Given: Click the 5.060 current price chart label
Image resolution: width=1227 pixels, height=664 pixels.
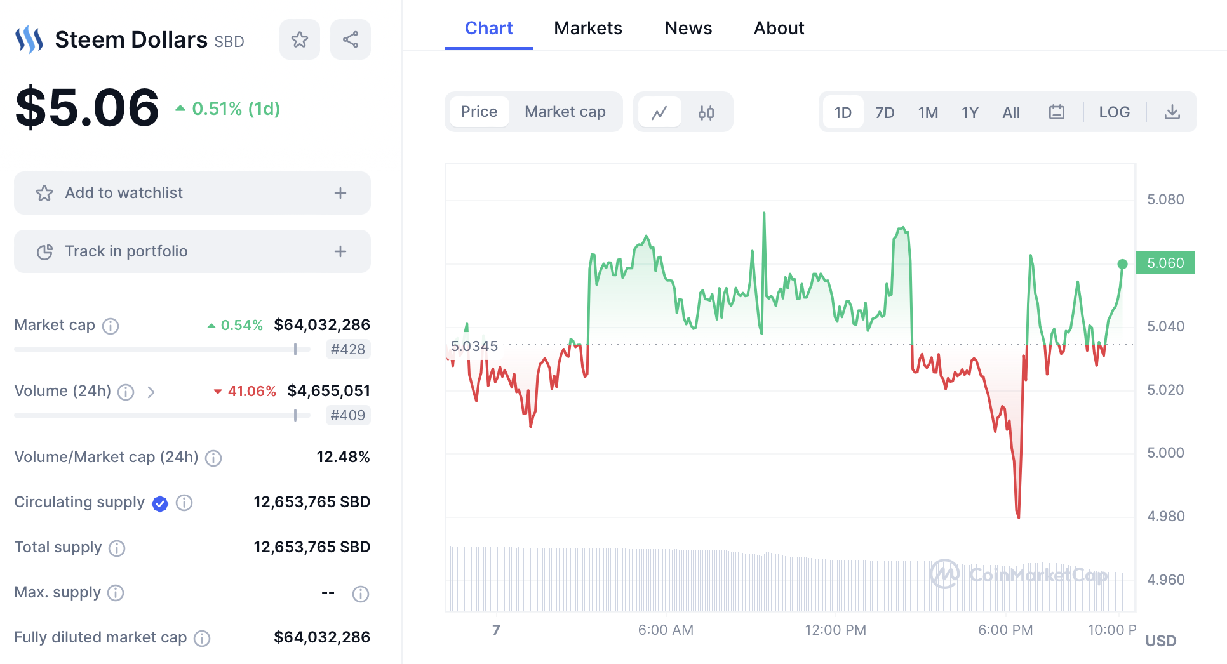Looking at the screenshot, I should tap(1165, 263).
